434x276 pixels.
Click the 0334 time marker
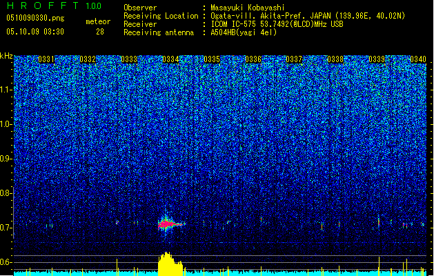(170, 59)
